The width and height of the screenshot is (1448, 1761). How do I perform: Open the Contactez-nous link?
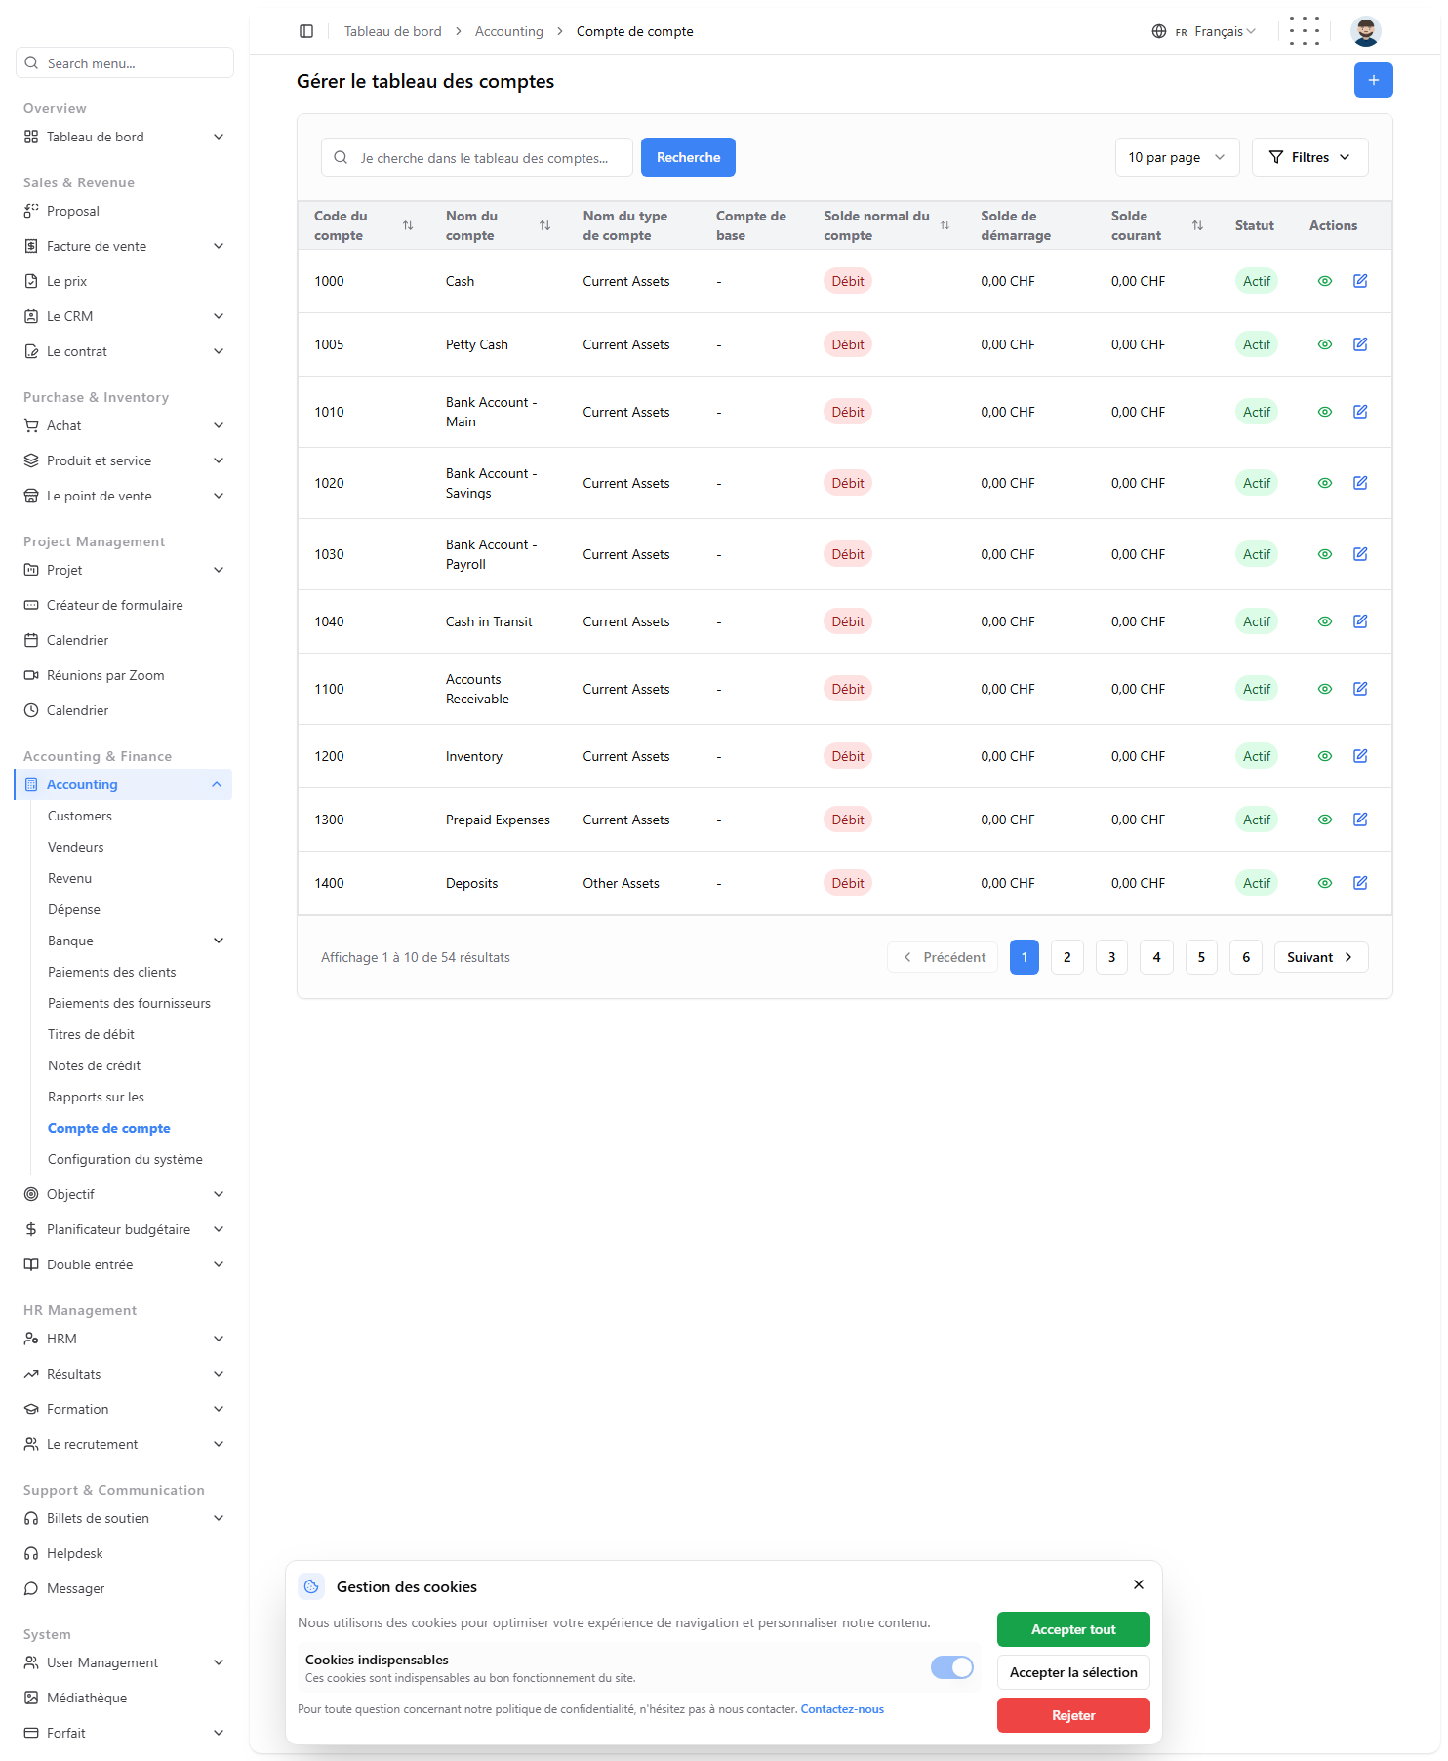click(x=842, y=1709)
